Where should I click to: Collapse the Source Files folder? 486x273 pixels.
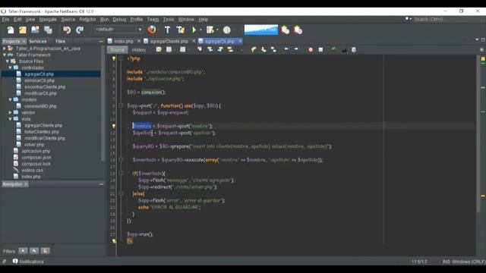[8, 61]
